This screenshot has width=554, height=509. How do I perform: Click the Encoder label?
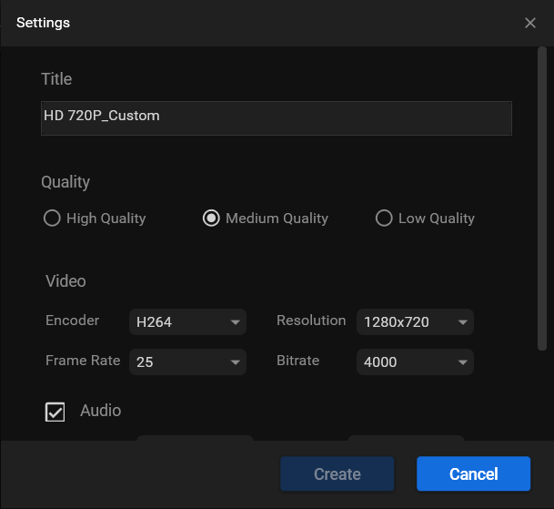(x=73, y=321)
